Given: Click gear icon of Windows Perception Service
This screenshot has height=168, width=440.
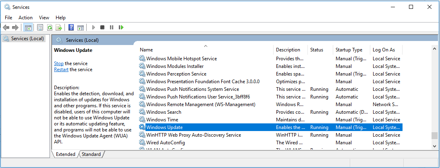Looking at the screenshot, I should [x=143, y=74].
